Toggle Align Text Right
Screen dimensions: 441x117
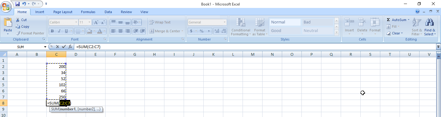click(127, 31)
